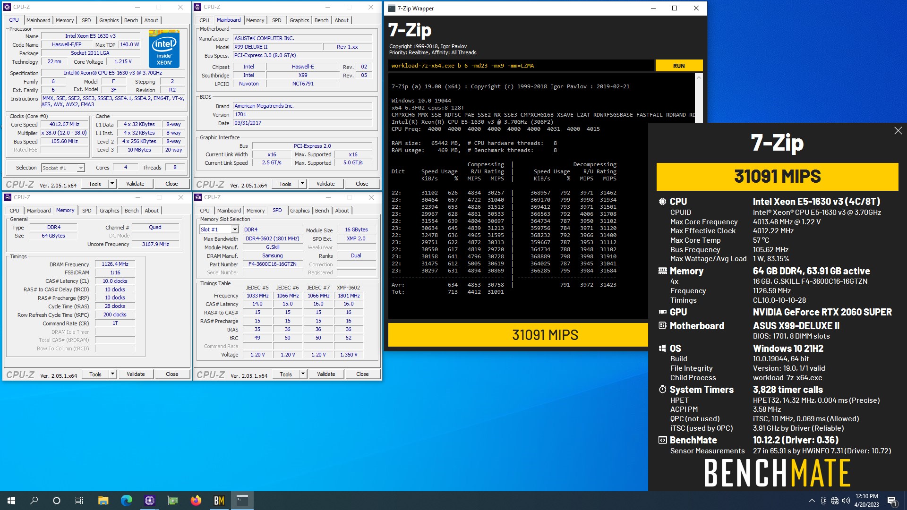Click Tools button in Memory CPU-Z window
This screenshot has width=907, height=510.
(x=95, y=374)
